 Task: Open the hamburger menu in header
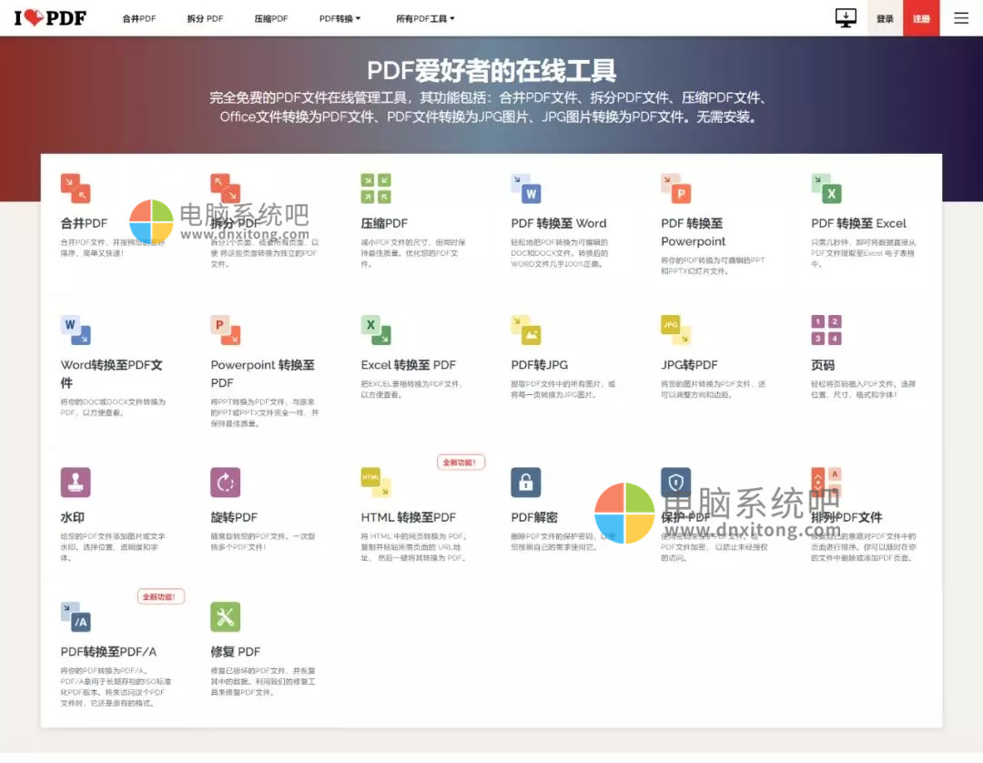961,18
